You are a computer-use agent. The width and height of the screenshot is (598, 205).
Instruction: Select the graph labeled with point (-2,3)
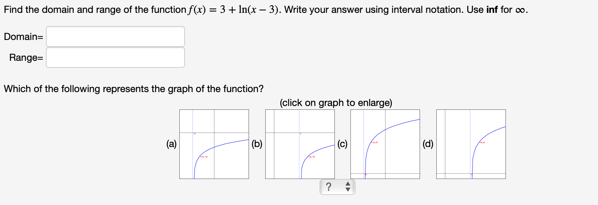(385, 144)
